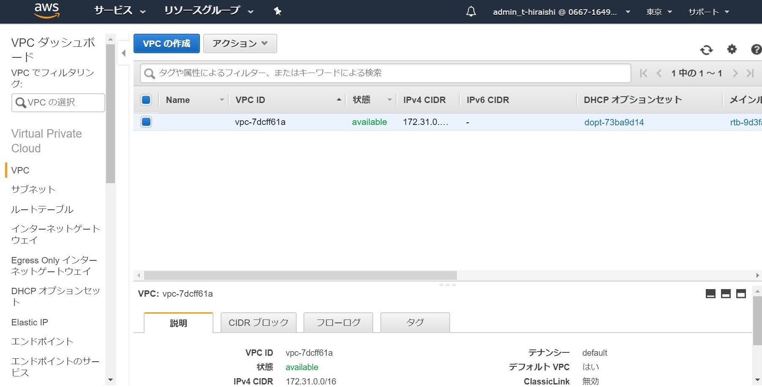Set details pane to split layout

pyautogui.click(x=726, y=294)
